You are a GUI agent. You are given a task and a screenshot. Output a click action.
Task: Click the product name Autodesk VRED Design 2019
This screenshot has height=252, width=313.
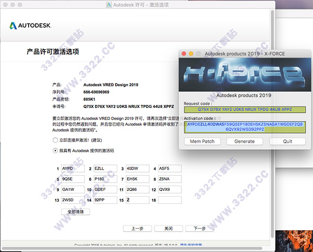click(111, 85)
